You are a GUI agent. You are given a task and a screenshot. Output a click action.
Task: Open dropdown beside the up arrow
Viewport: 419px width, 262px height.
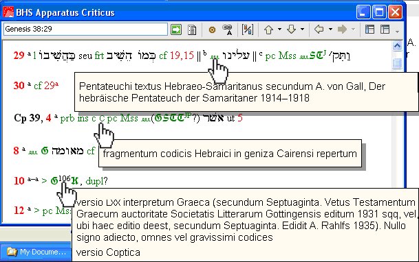coord(279,29)
